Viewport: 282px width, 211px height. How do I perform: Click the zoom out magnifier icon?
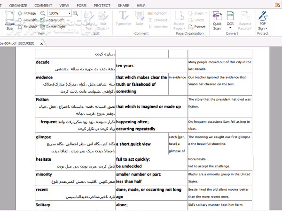pos(43,13)
